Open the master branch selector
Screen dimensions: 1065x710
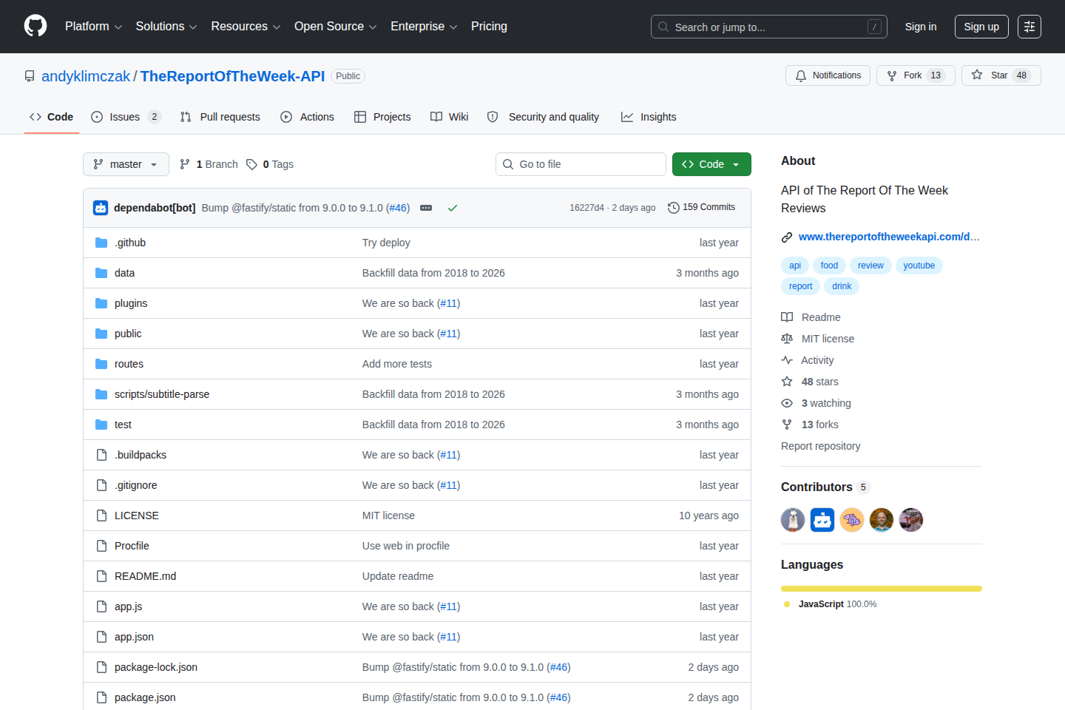point(126,163)
